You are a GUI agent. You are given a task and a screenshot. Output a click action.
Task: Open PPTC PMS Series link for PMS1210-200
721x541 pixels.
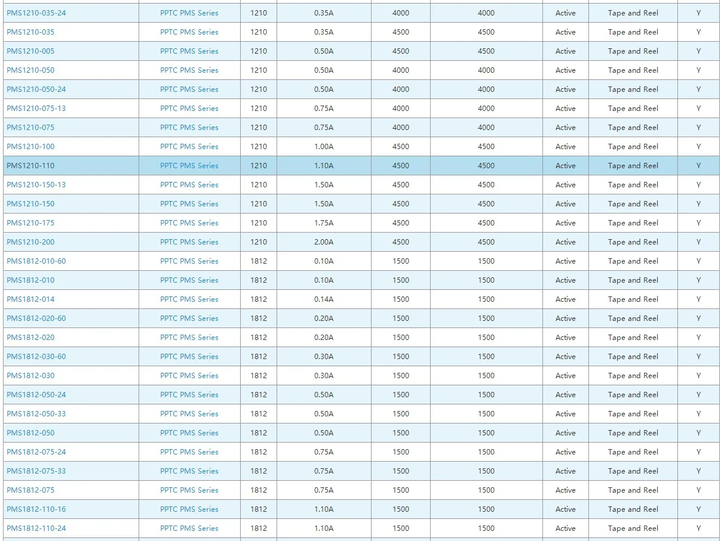tap(189, 242)
